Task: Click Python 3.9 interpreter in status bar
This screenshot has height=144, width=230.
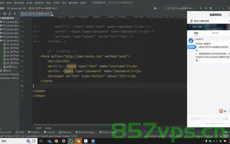Action: click(211, 136)
